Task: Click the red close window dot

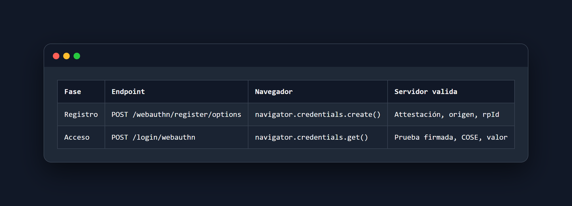Action: pos(56,56)
